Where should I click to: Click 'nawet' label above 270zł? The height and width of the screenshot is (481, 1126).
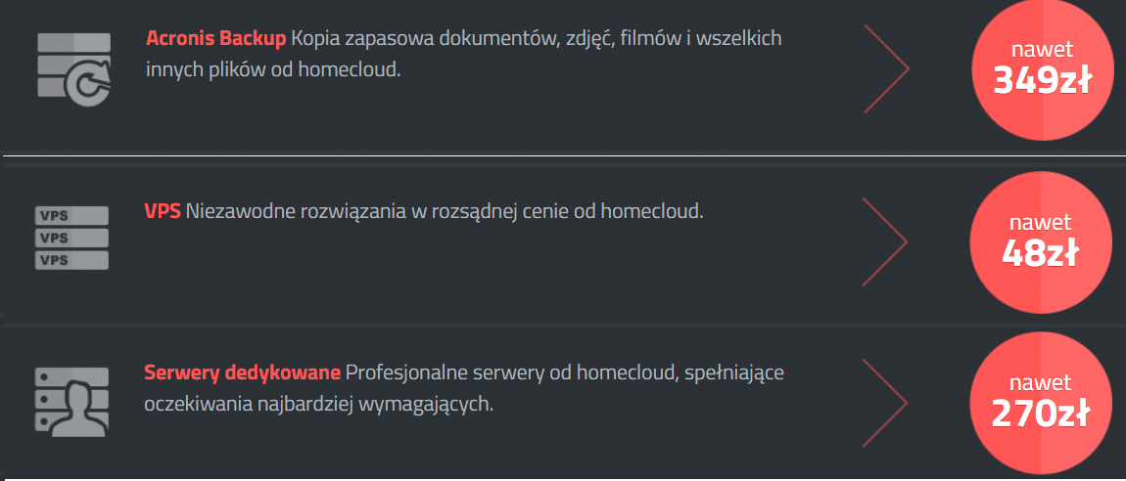pos(1041,383)
